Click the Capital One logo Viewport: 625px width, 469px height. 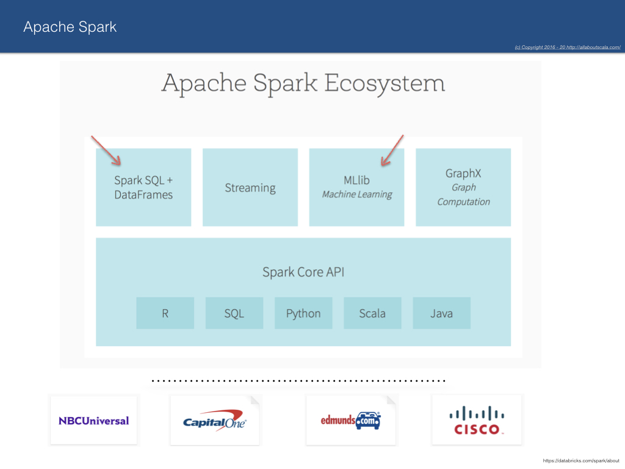click(215, 420)
